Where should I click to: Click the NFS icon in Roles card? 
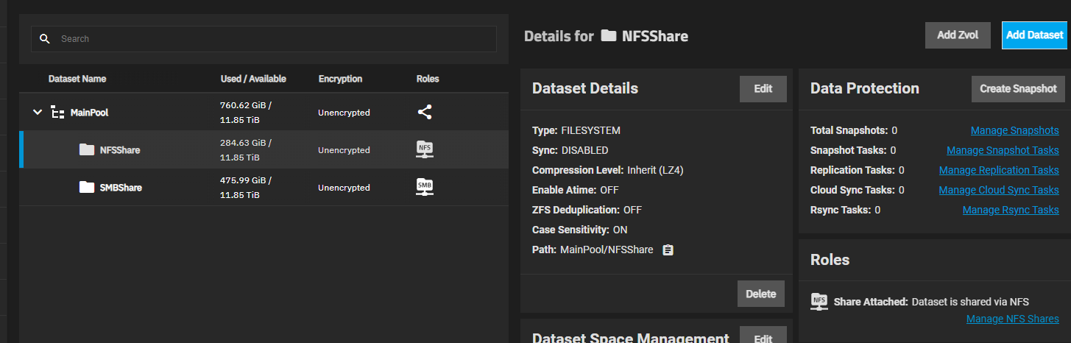tap(819, 301)
